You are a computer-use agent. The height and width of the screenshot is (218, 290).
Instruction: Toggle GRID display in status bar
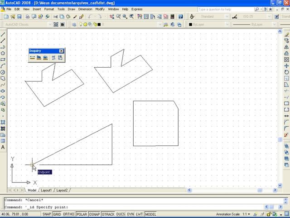[57, 214]
